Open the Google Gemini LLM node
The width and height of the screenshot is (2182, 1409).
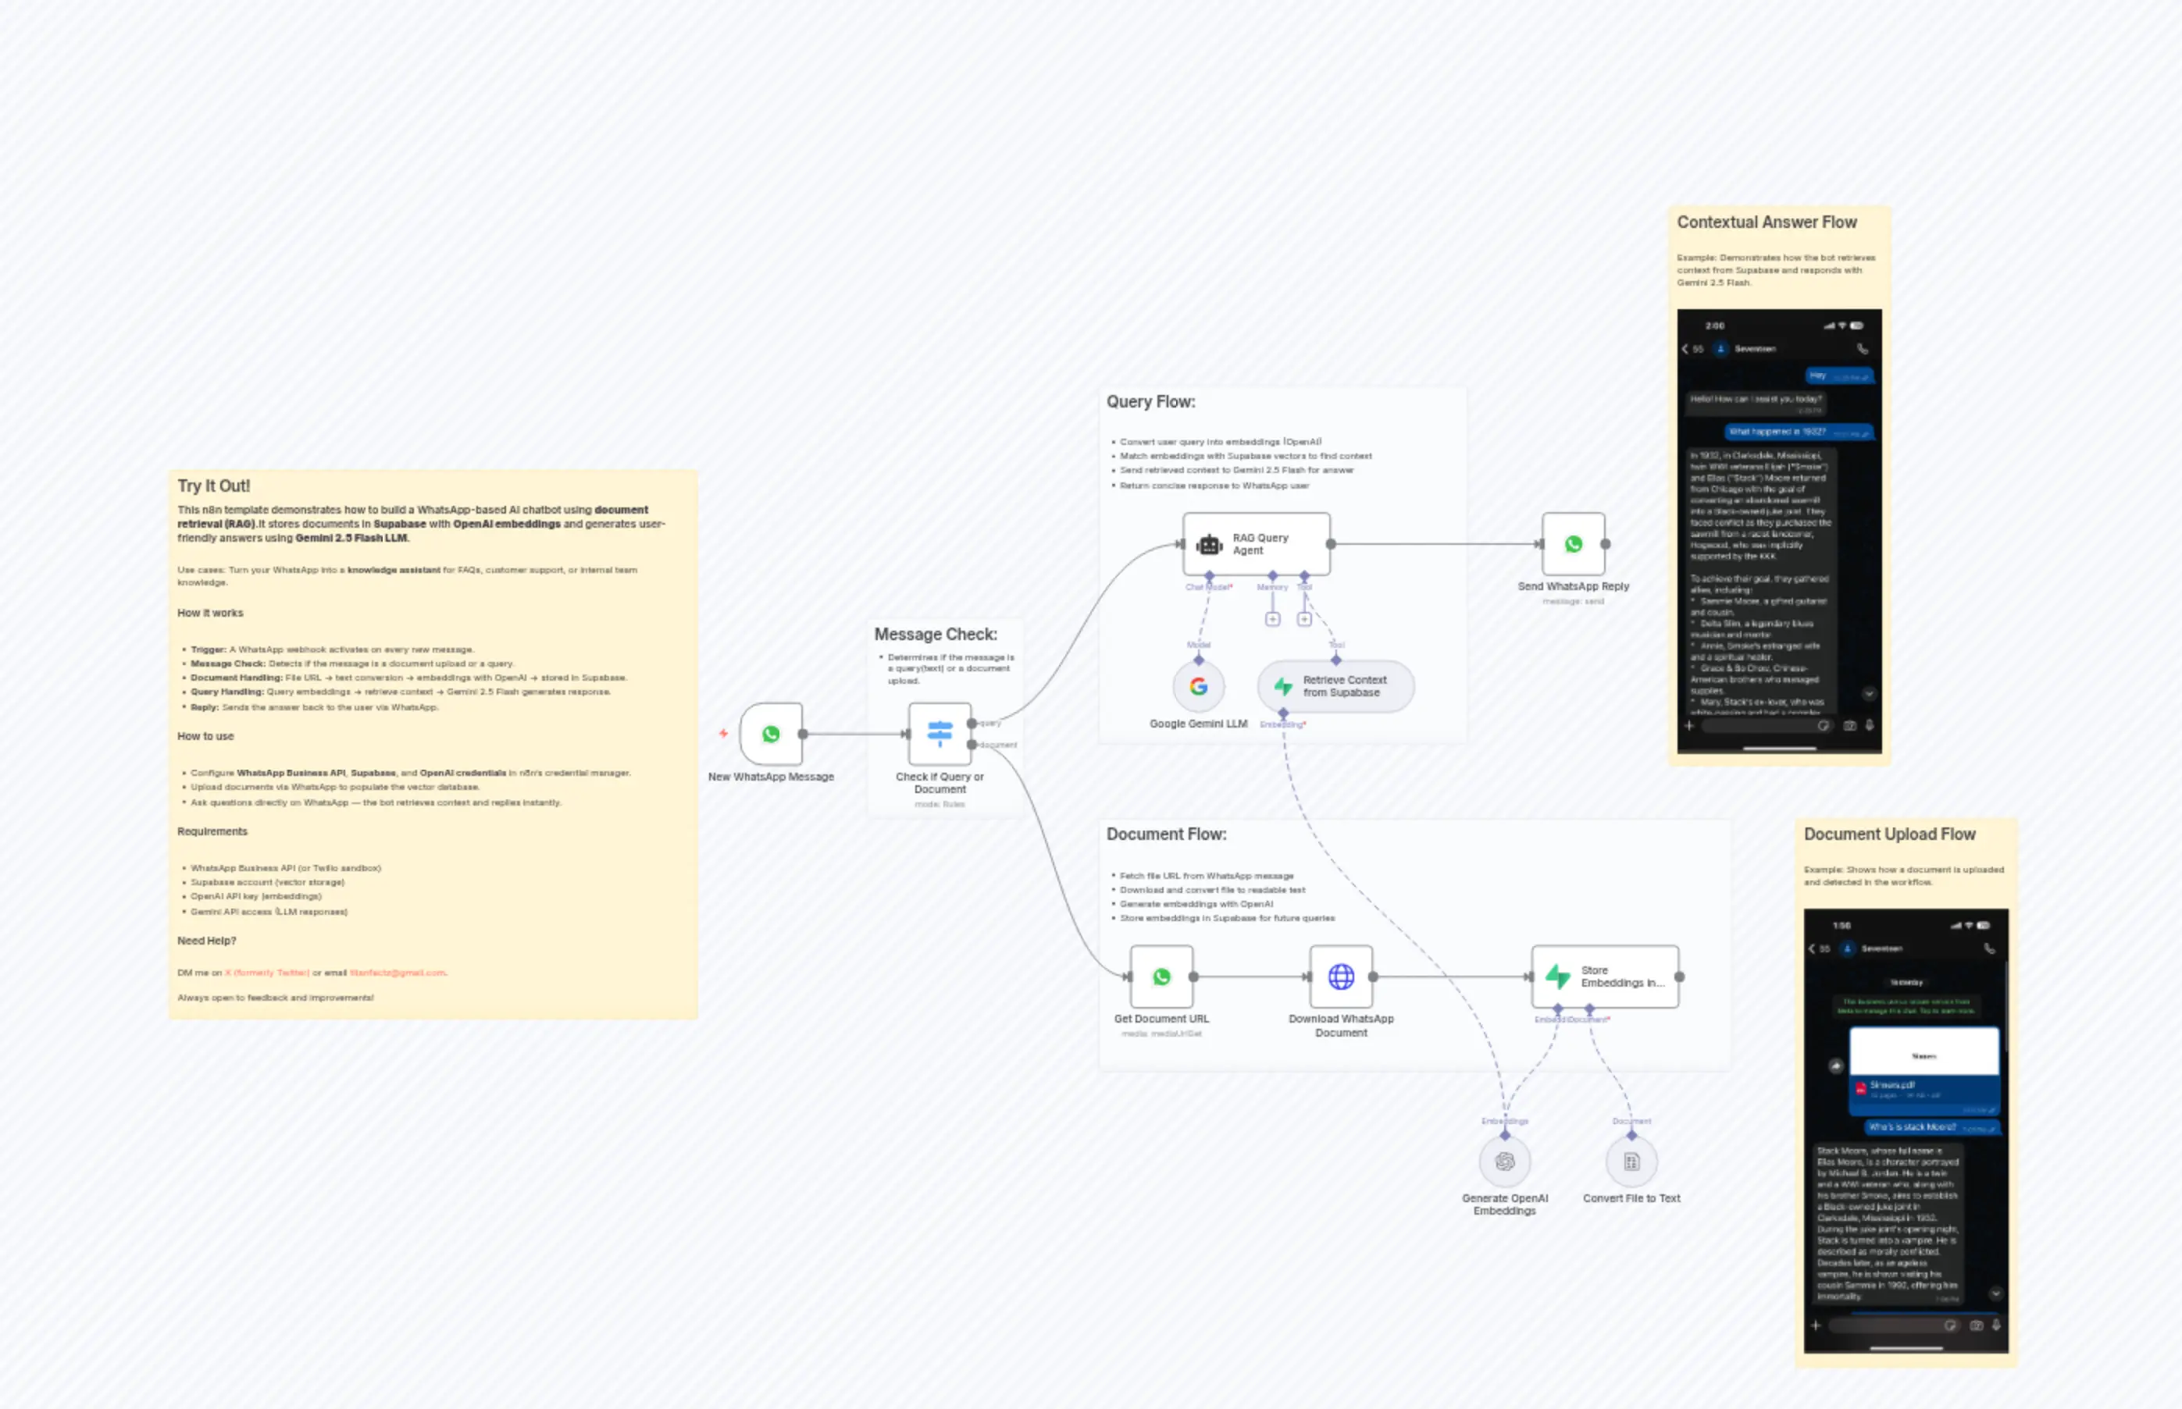pyautogui.click(x=1198, y=686)
